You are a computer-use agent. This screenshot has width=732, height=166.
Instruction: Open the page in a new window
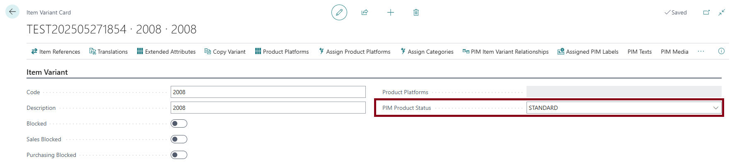coord(706,12)
